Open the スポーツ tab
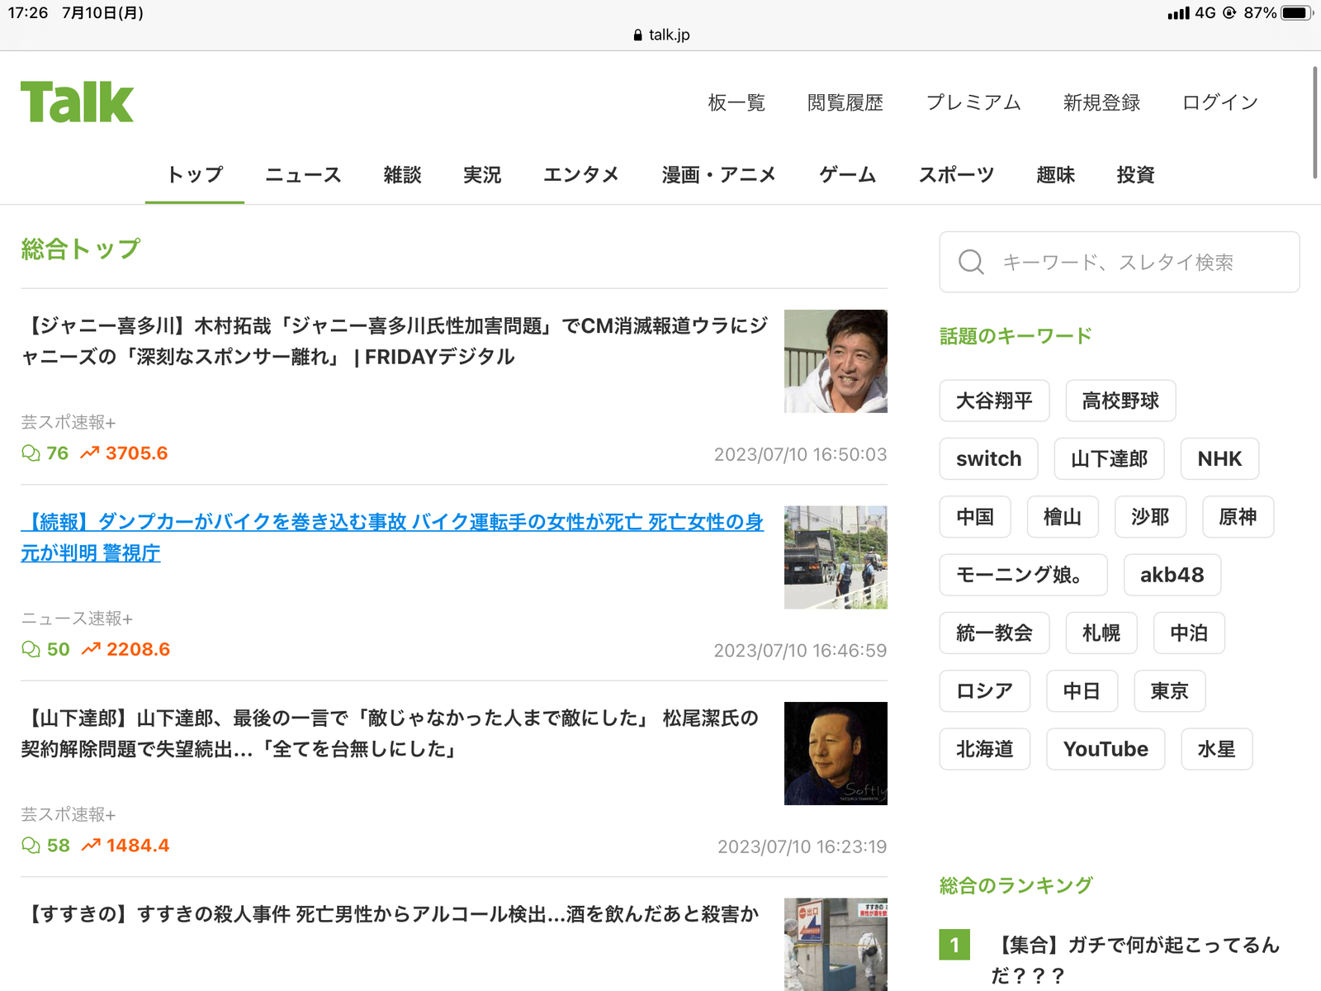This screenshot has width=1321, height=991. coord(956,175)
